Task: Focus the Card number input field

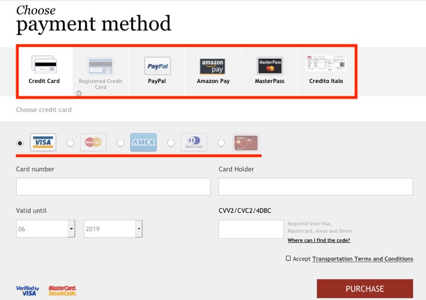Action: coord(113,186)
